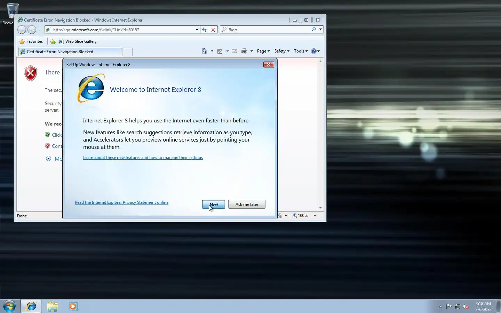The image size is (501, 313).
Task: Expand More information chevron on error page
Action: (48, 159)
